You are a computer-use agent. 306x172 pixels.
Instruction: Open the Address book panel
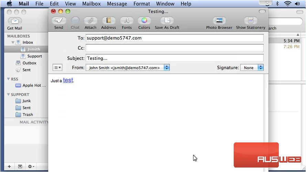click(108, 23)
